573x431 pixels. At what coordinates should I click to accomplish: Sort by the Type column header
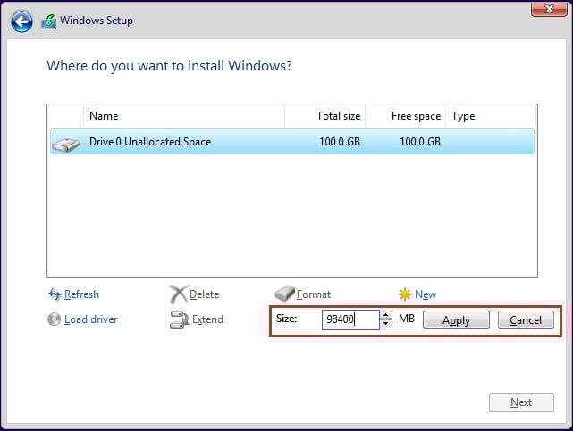491,116
